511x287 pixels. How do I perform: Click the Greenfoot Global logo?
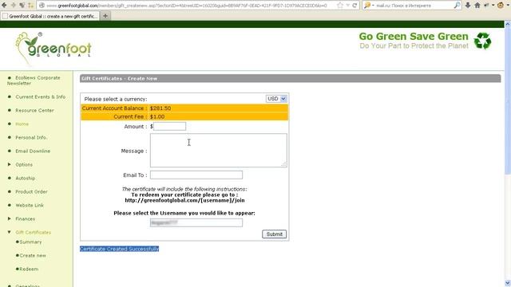(53, 49)
